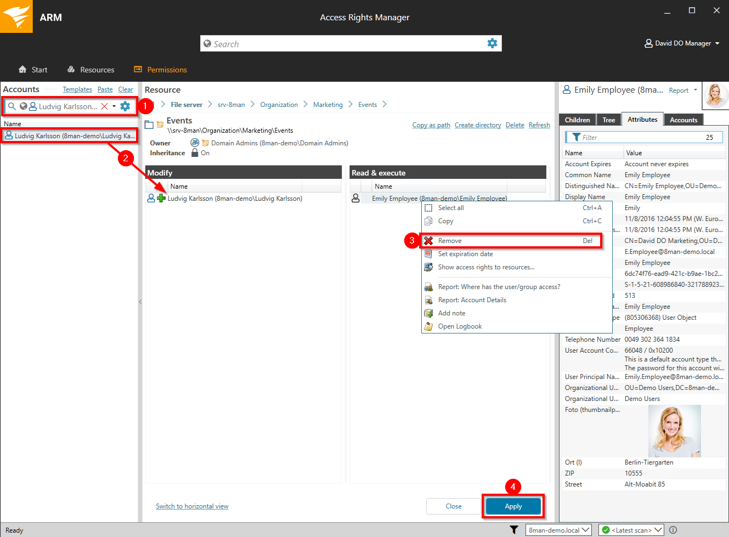Select Ludvig Karlsson in the accounts list
729x537 pixels.
point(69,135)
